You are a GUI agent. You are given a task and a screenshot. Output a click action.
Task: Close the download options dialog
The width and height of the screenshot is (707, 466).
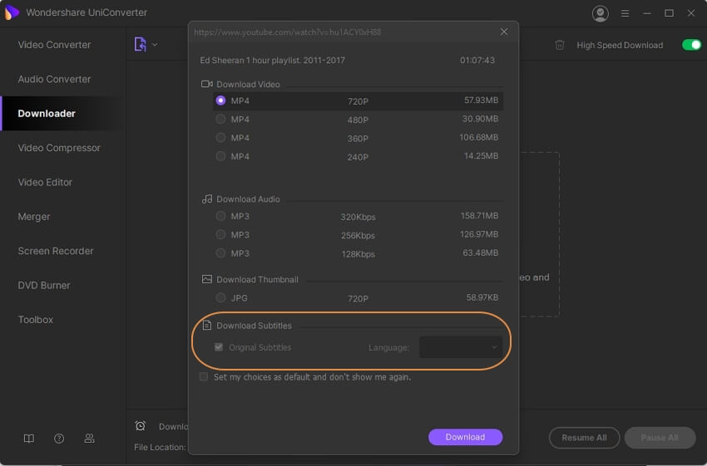(x=503, y=32)
